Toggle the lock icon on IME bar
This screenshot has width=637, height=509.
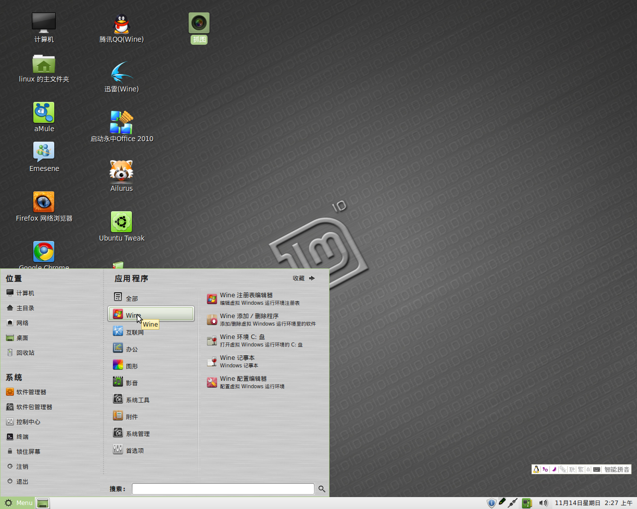pyautogui.click(x=588, y=469)
